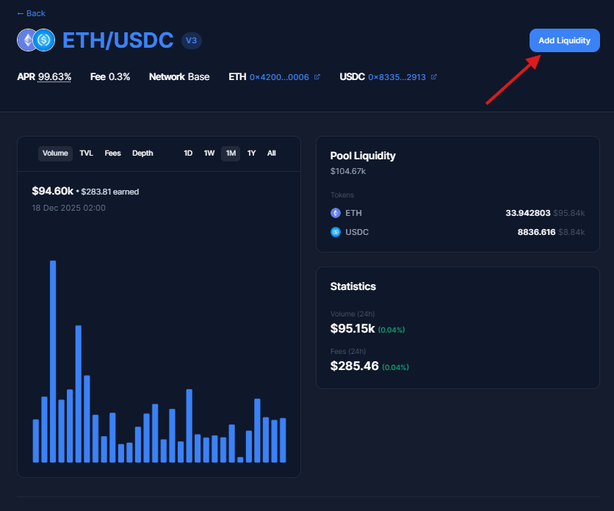Switch chart to TVL view
Viewport: 614px width, 511px height.
coord(86,153)
